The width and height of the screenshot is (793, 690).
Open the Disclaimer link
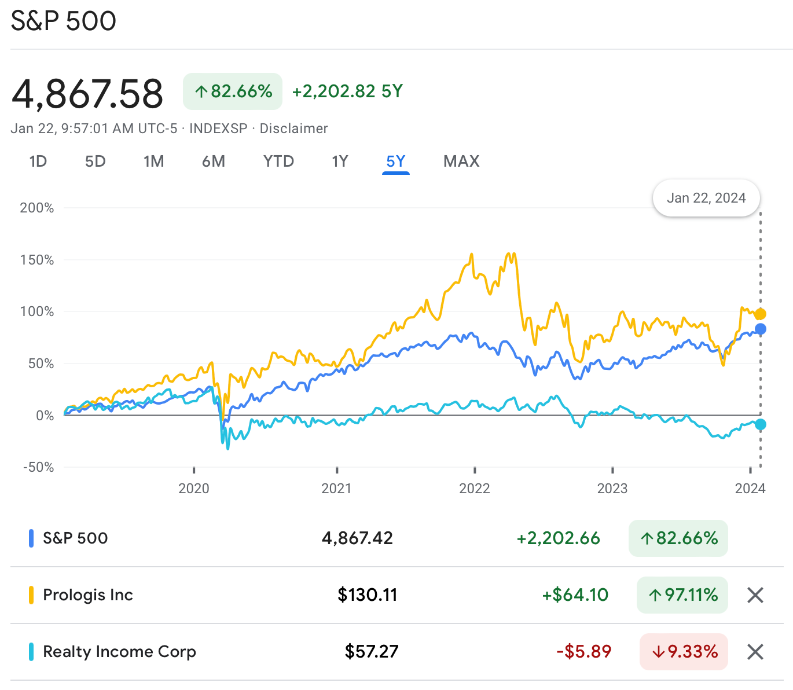click(293, 129)
